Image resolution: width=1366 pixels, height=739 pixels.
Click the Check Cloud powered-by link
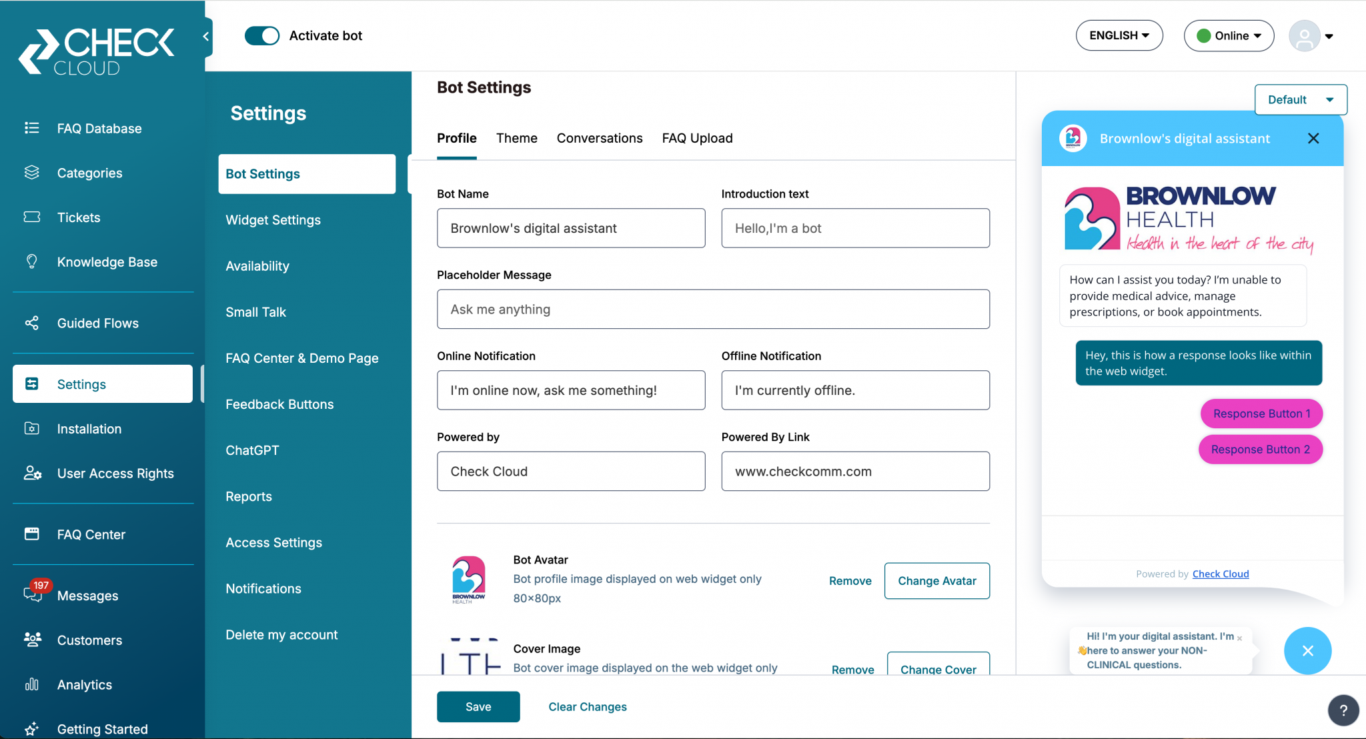1220,574
